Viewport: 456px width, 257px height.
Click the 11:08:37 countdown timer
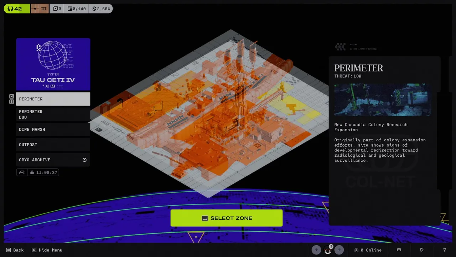[47, 172]
